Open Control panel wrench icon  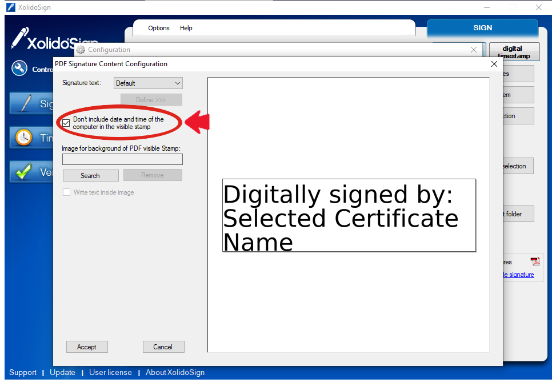[x=19, y=68]
